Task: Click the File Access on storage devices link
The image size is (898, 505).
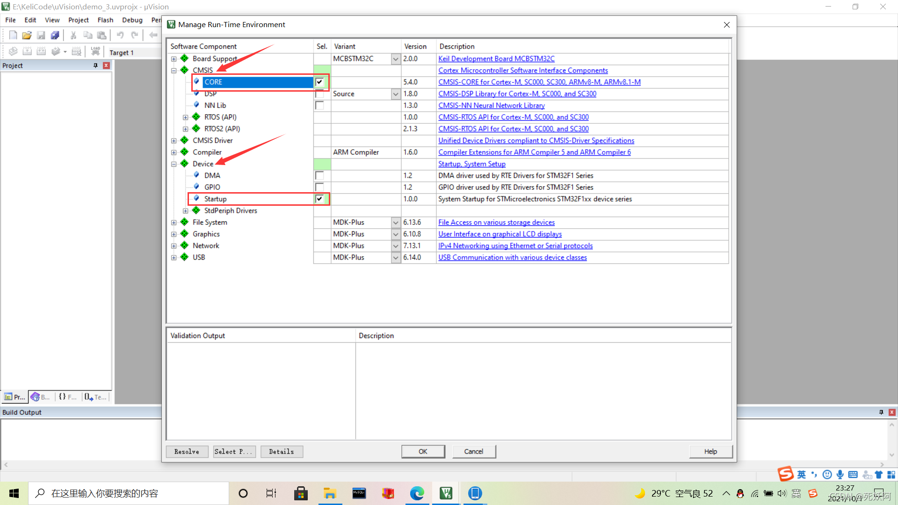Action: [x=497, y=222]
